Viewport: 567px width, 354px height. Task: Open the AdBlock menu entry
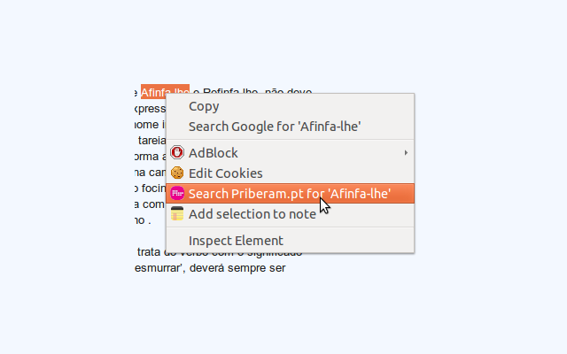click(214, 153)
